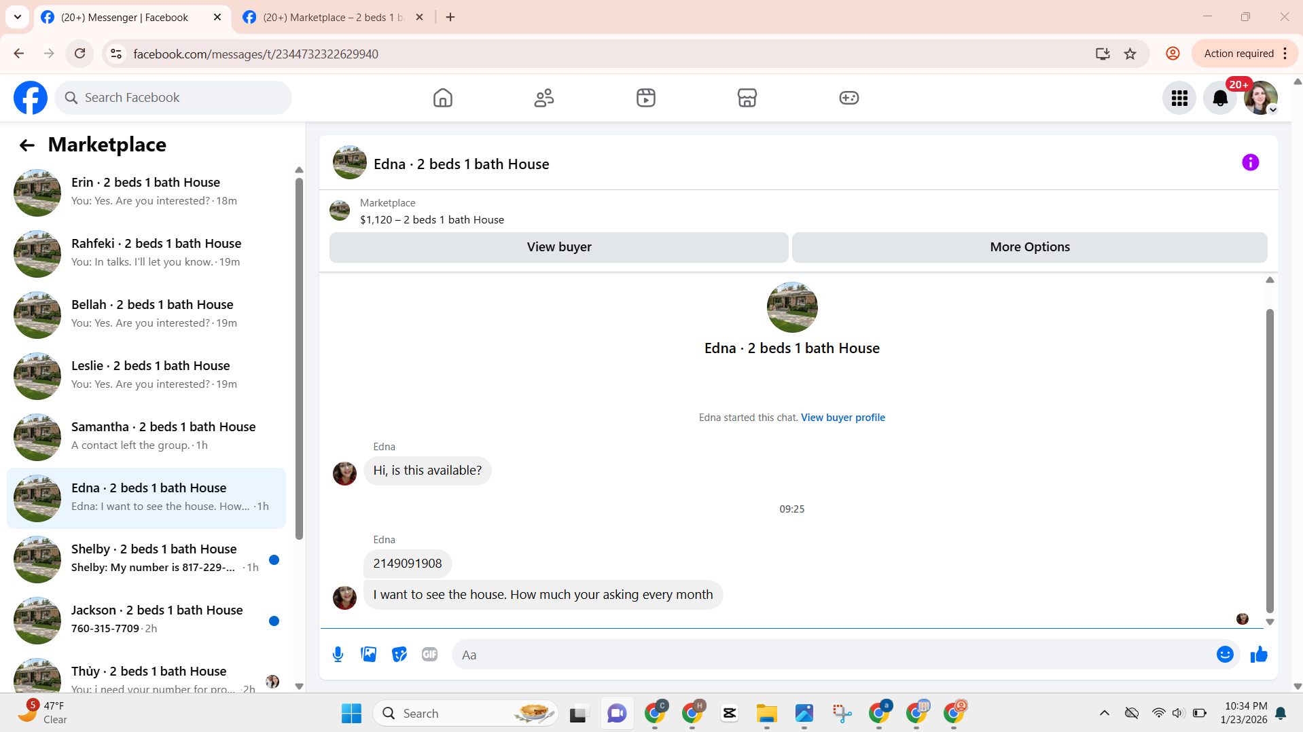Screen dimensions: 1303x732
Task: Open More Options button
Action: (x=1029, y=247)
